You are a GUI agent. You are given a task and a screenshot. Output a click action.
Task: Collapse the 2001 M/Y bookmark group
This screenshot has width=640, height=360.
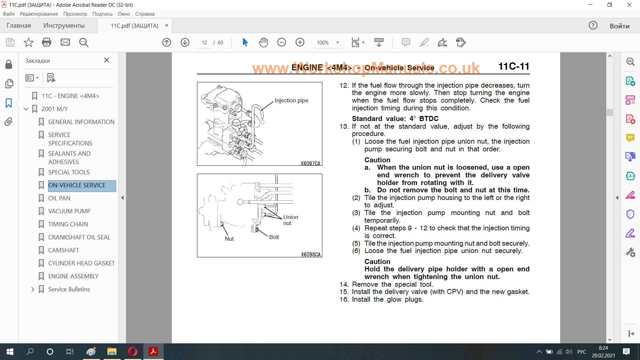coord(26,109)
